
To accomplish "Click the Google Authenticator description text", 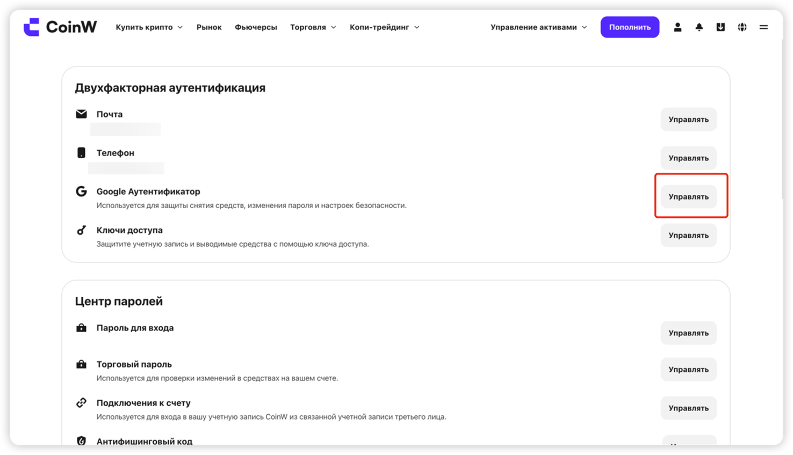I will click(x=251, y=205).
